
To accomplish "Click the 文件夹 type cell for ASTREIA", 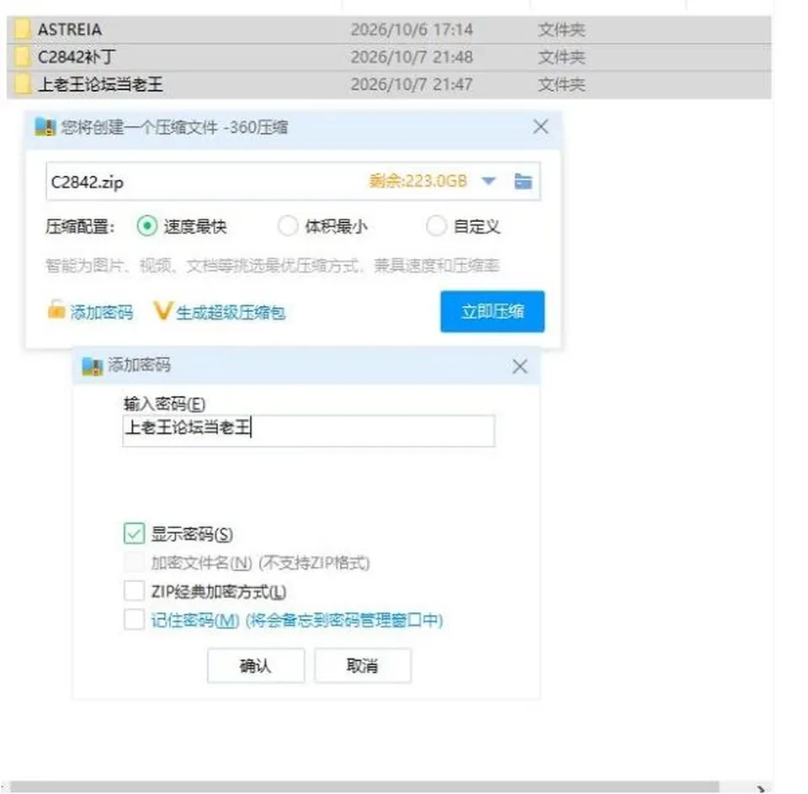I will [x=561, y=29].
